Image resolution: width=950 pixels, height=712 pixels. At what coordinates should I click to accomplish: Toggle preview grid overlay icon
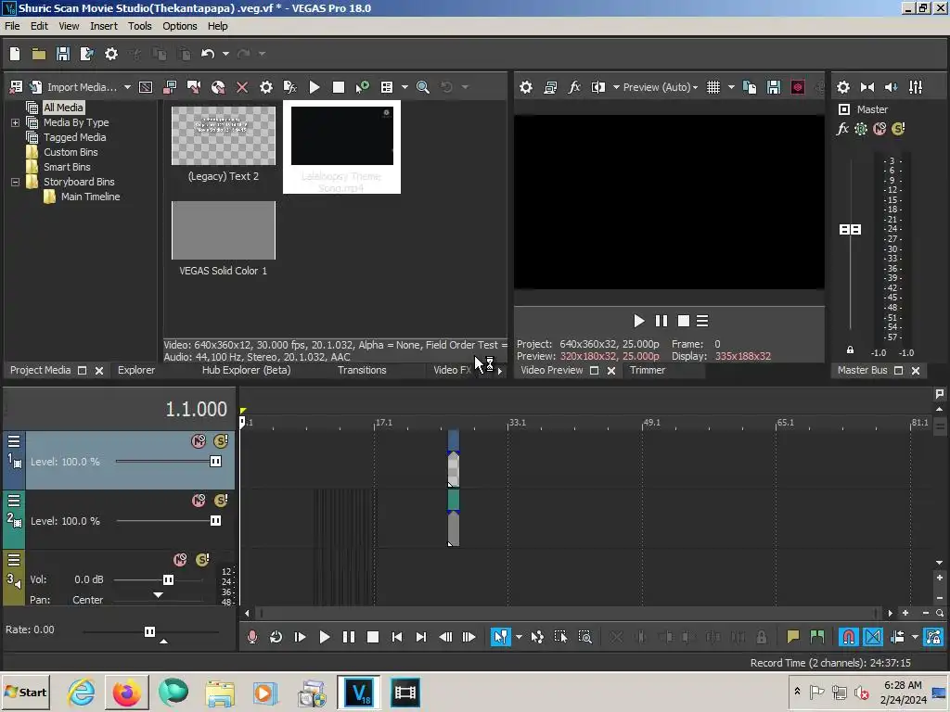[x=713, y=87]
